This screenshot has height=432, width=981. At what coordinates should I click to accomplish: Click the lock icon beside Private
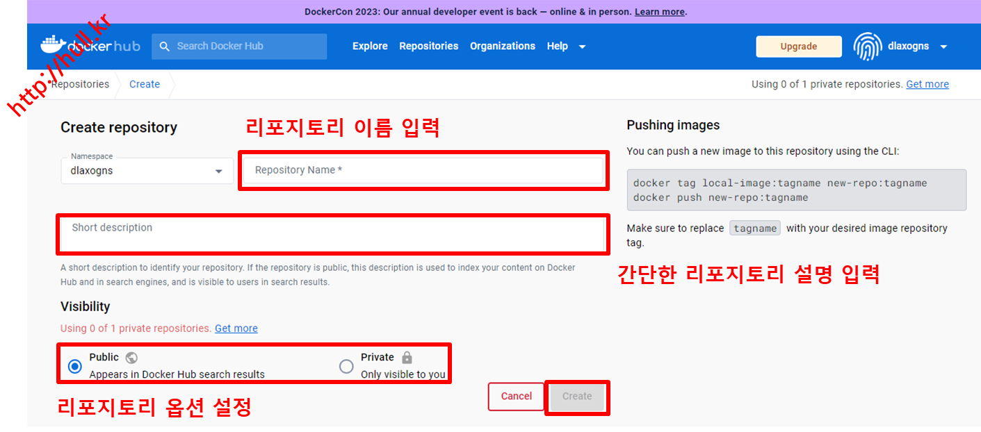point(407,358)
